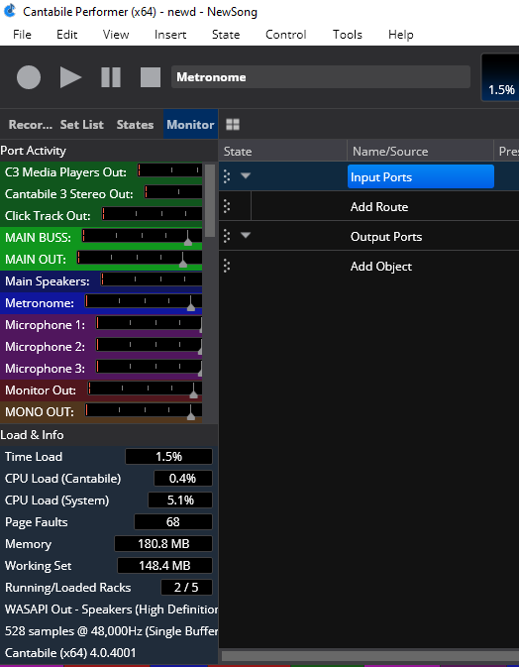Click the Page Faults value 68
The height and width of the screenshot is (667, 519).
[173, 522]
